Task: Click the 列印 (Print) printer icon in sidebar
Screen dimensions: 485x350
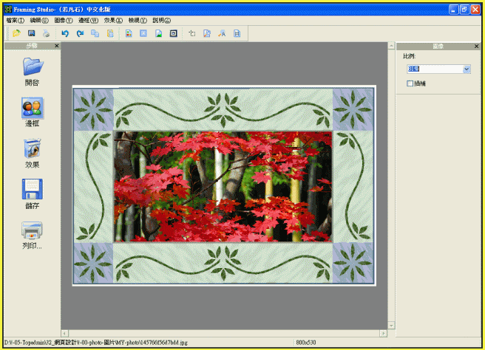Action: coord(33,230)
